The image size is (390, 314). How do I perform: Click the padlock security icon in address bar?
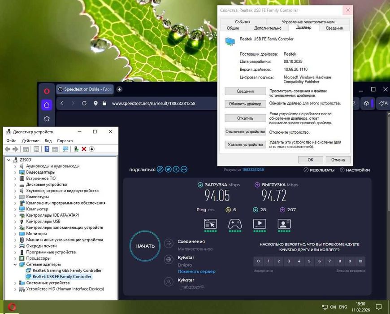click(x=104, y=103)
